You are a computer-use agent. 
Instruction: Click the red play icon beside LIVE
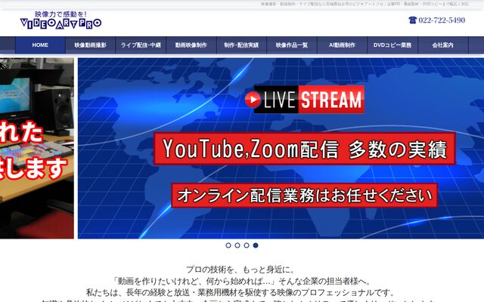pyautogui.click(x=253, y=99)
